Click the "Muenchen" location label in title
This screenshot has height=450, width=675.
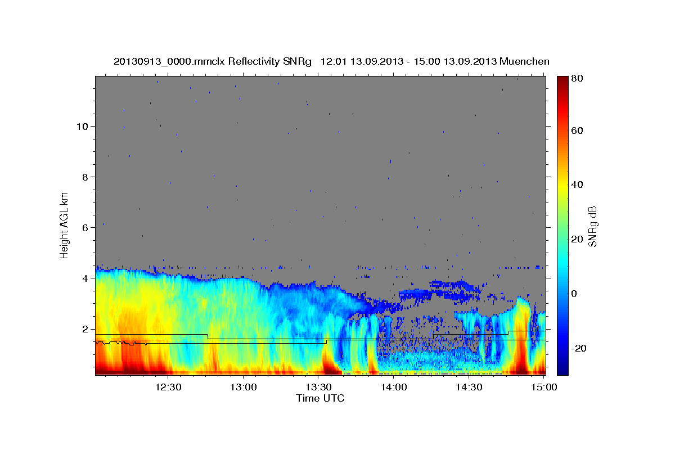point(525,62)
